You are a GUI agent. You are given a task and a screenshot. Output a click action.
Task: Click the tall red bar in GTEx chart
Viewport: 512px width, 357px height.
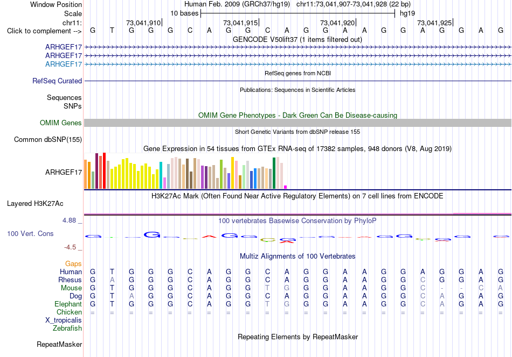(x=104, y=170)
